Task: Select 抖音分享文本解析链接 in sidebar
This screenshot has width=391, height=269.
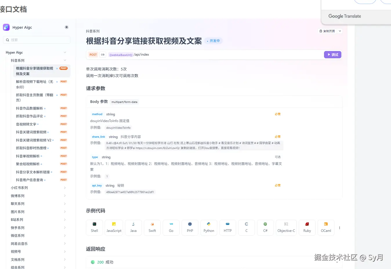Action: [41, 172]
